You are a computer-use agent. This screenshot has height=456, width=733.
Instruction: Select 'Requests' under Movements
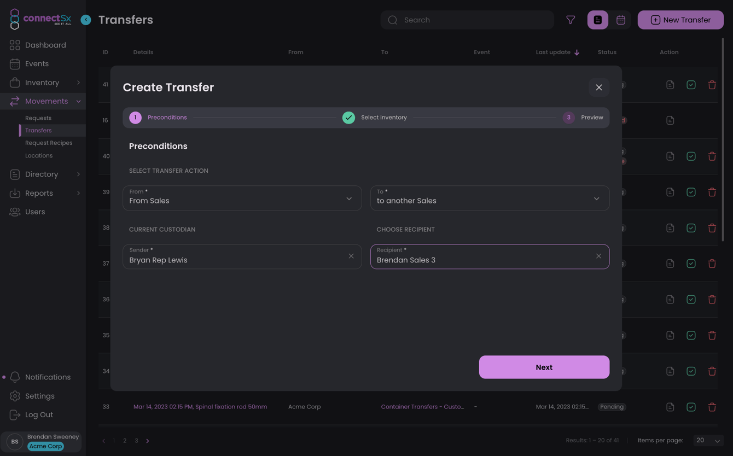point(38,118)
